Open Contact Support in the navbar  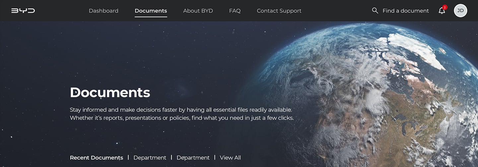279,11
